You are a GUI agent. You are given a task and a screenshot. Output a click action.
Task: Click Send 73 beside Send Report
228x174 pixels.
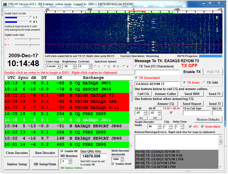click(x=215, y=104)
